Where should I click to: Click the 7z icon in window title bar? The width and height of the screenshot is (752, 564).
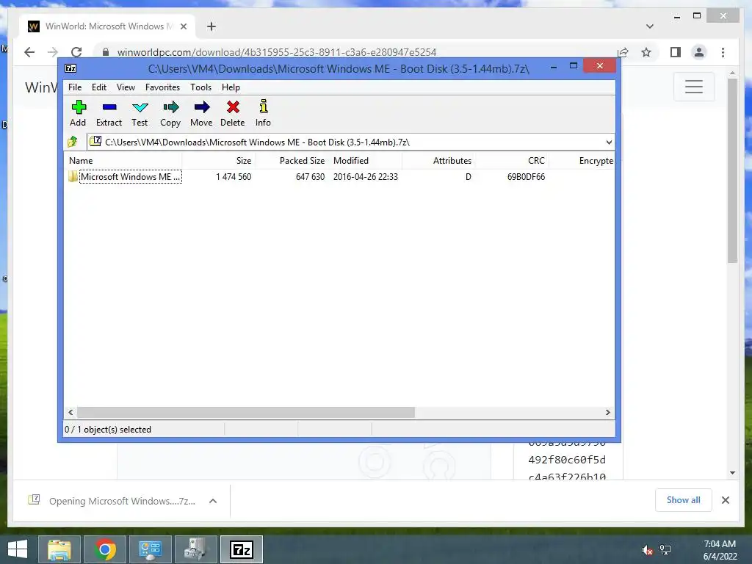[70, 68]
